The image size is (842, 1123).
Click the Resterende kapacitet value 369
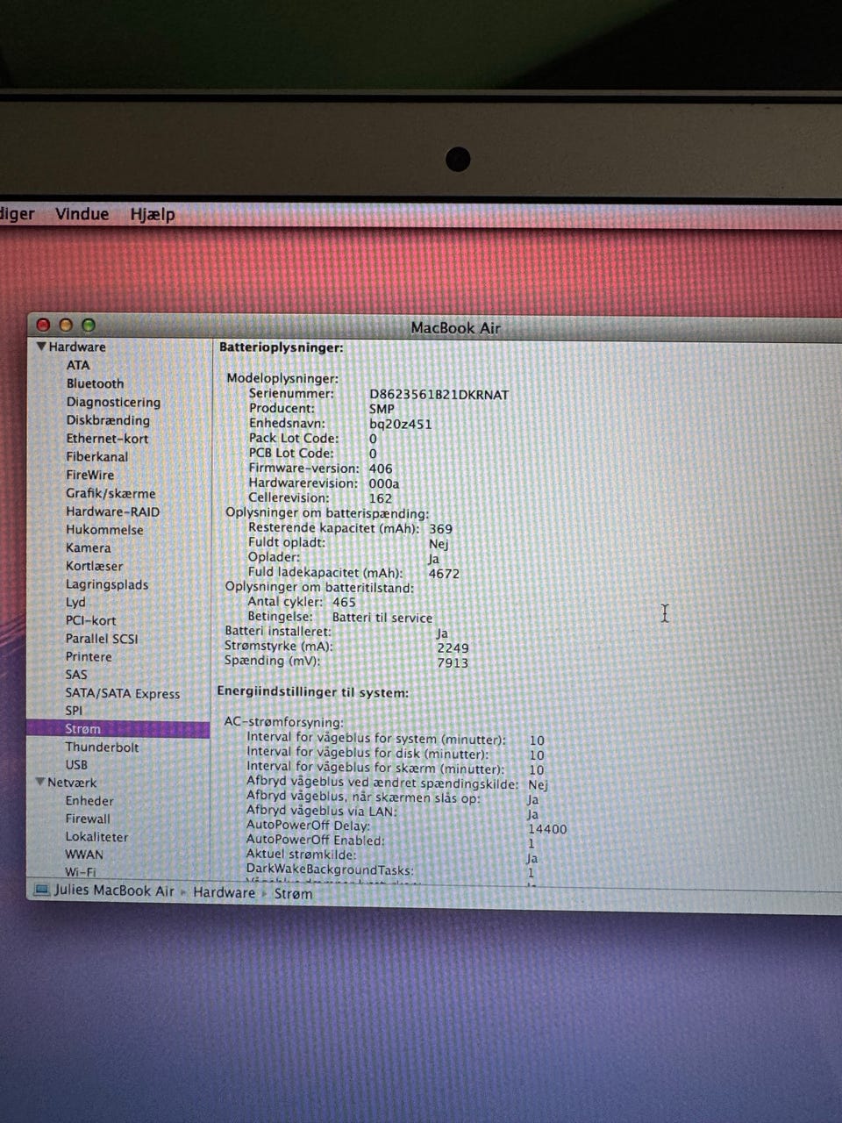tap(441, 529)
